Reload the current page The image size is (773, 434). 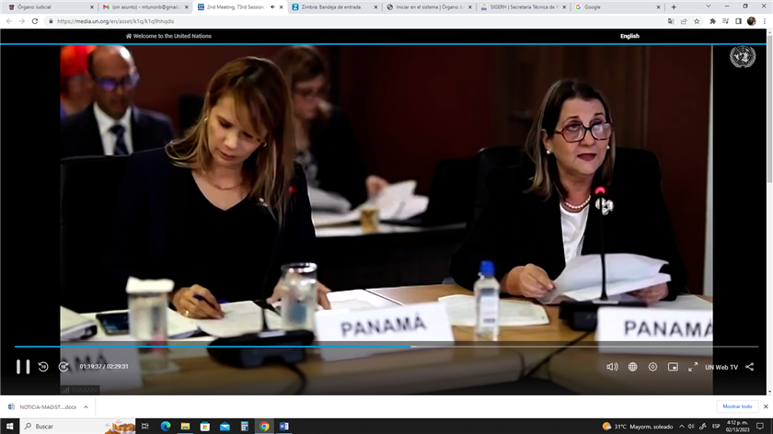35,21
